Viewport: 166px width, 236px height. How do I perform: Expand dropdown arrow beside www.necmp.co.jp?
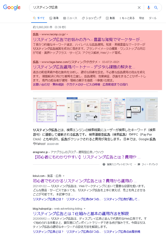(67, 35)
